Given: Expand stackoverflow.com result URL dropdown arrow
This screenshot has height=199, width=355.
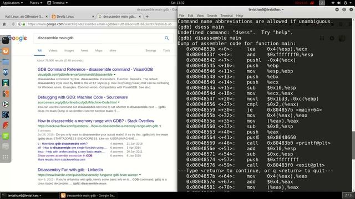Looking at the screenshot, I should tap(160, 126).
